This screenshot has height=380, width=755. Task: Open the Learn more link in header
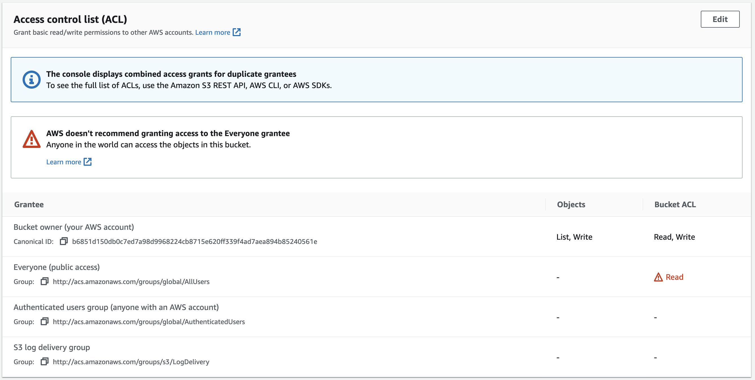point(213,32)
